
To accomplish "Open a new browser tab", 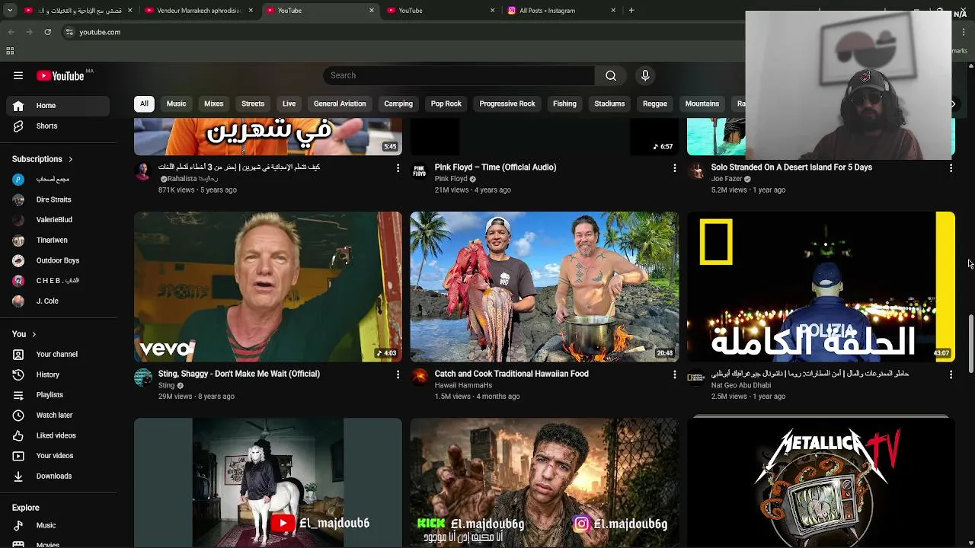I will click(x=631, y=11).
